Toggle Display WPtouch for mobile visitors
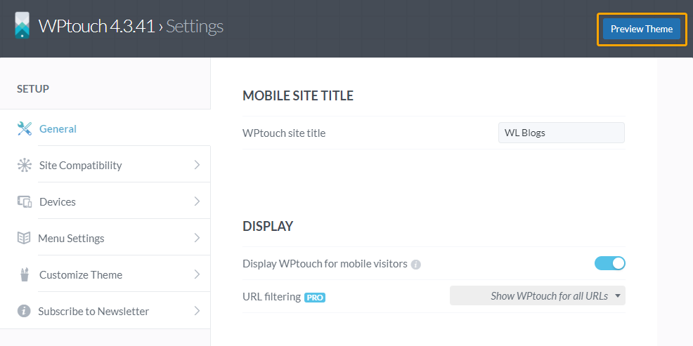 point(610,263)
